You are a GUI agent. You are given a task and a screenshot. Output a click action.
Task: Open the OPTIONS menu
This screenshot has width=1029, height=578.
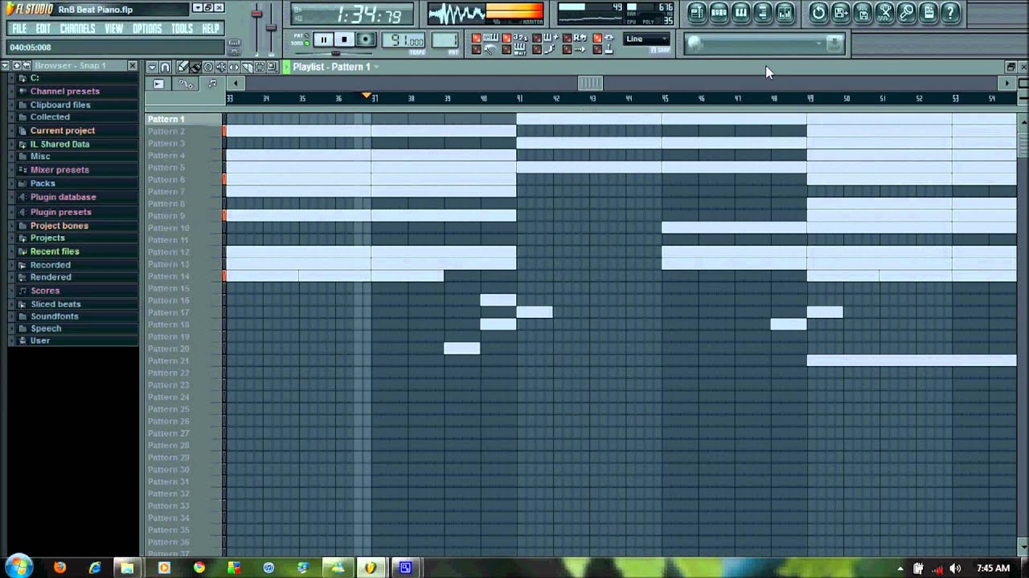(x=147, y=28)
